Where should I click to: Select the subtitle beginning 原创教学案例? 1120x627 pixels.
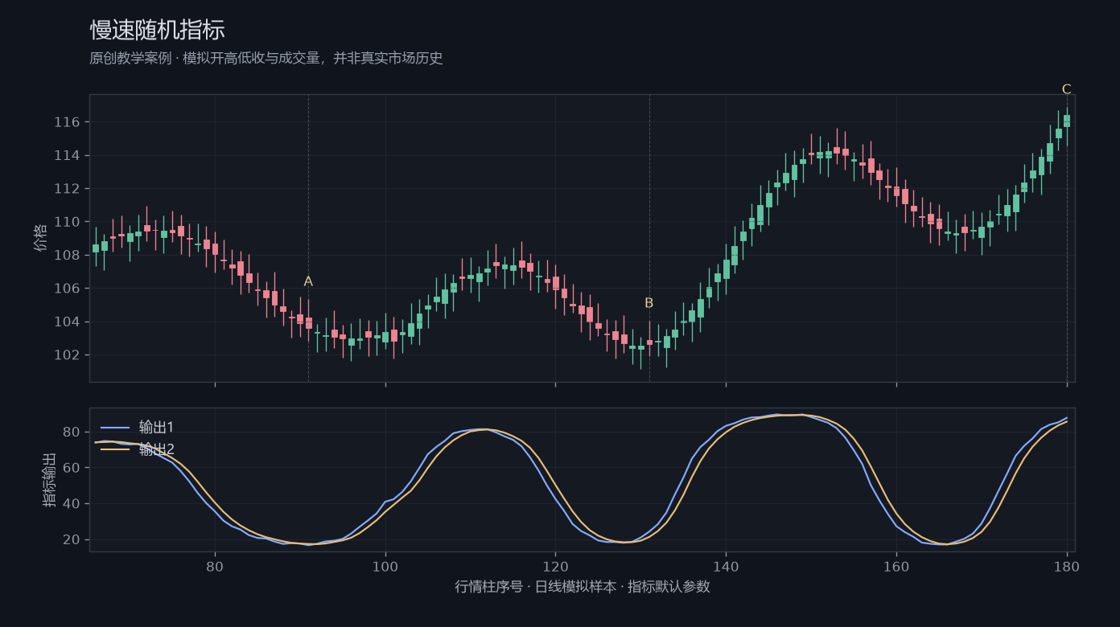pyautogui.click(x=266, y=59)
